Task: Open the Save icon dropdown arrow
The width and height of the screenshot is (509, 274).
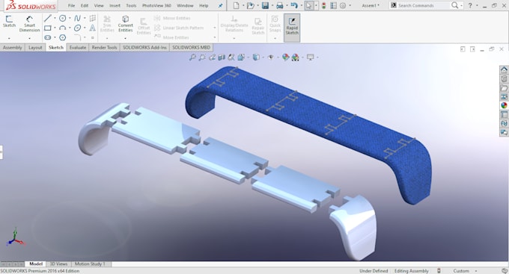Action: (272, 5)
